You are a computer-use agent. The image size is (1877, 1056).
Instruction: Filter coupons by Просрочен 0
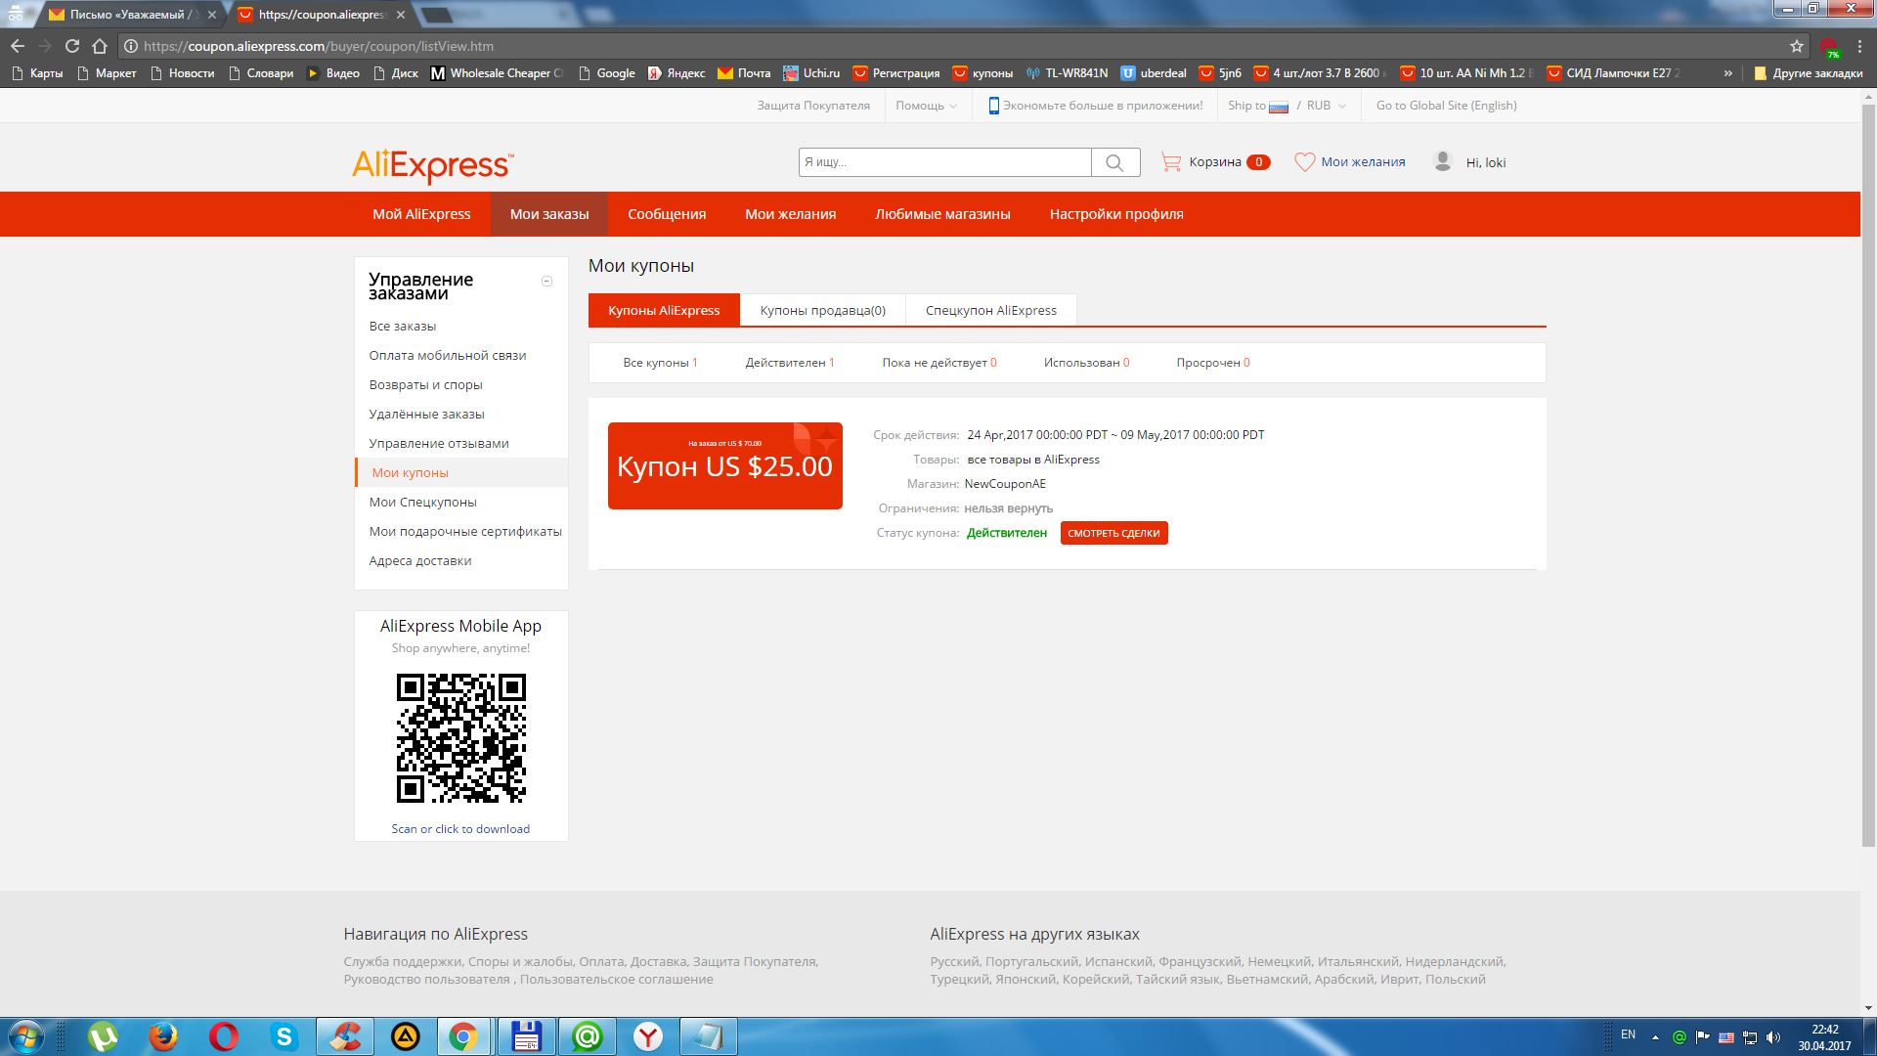point(1213,363)
